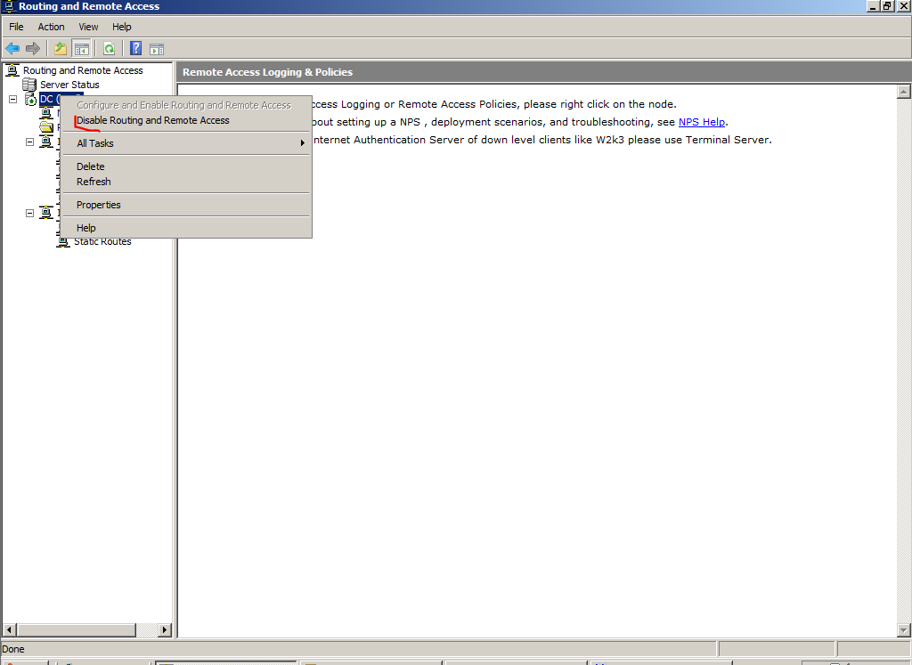Click the yellow folder icon in the tree
Image resolution: width=912 pixels, height=665 pixels.
tap(46, 127)
